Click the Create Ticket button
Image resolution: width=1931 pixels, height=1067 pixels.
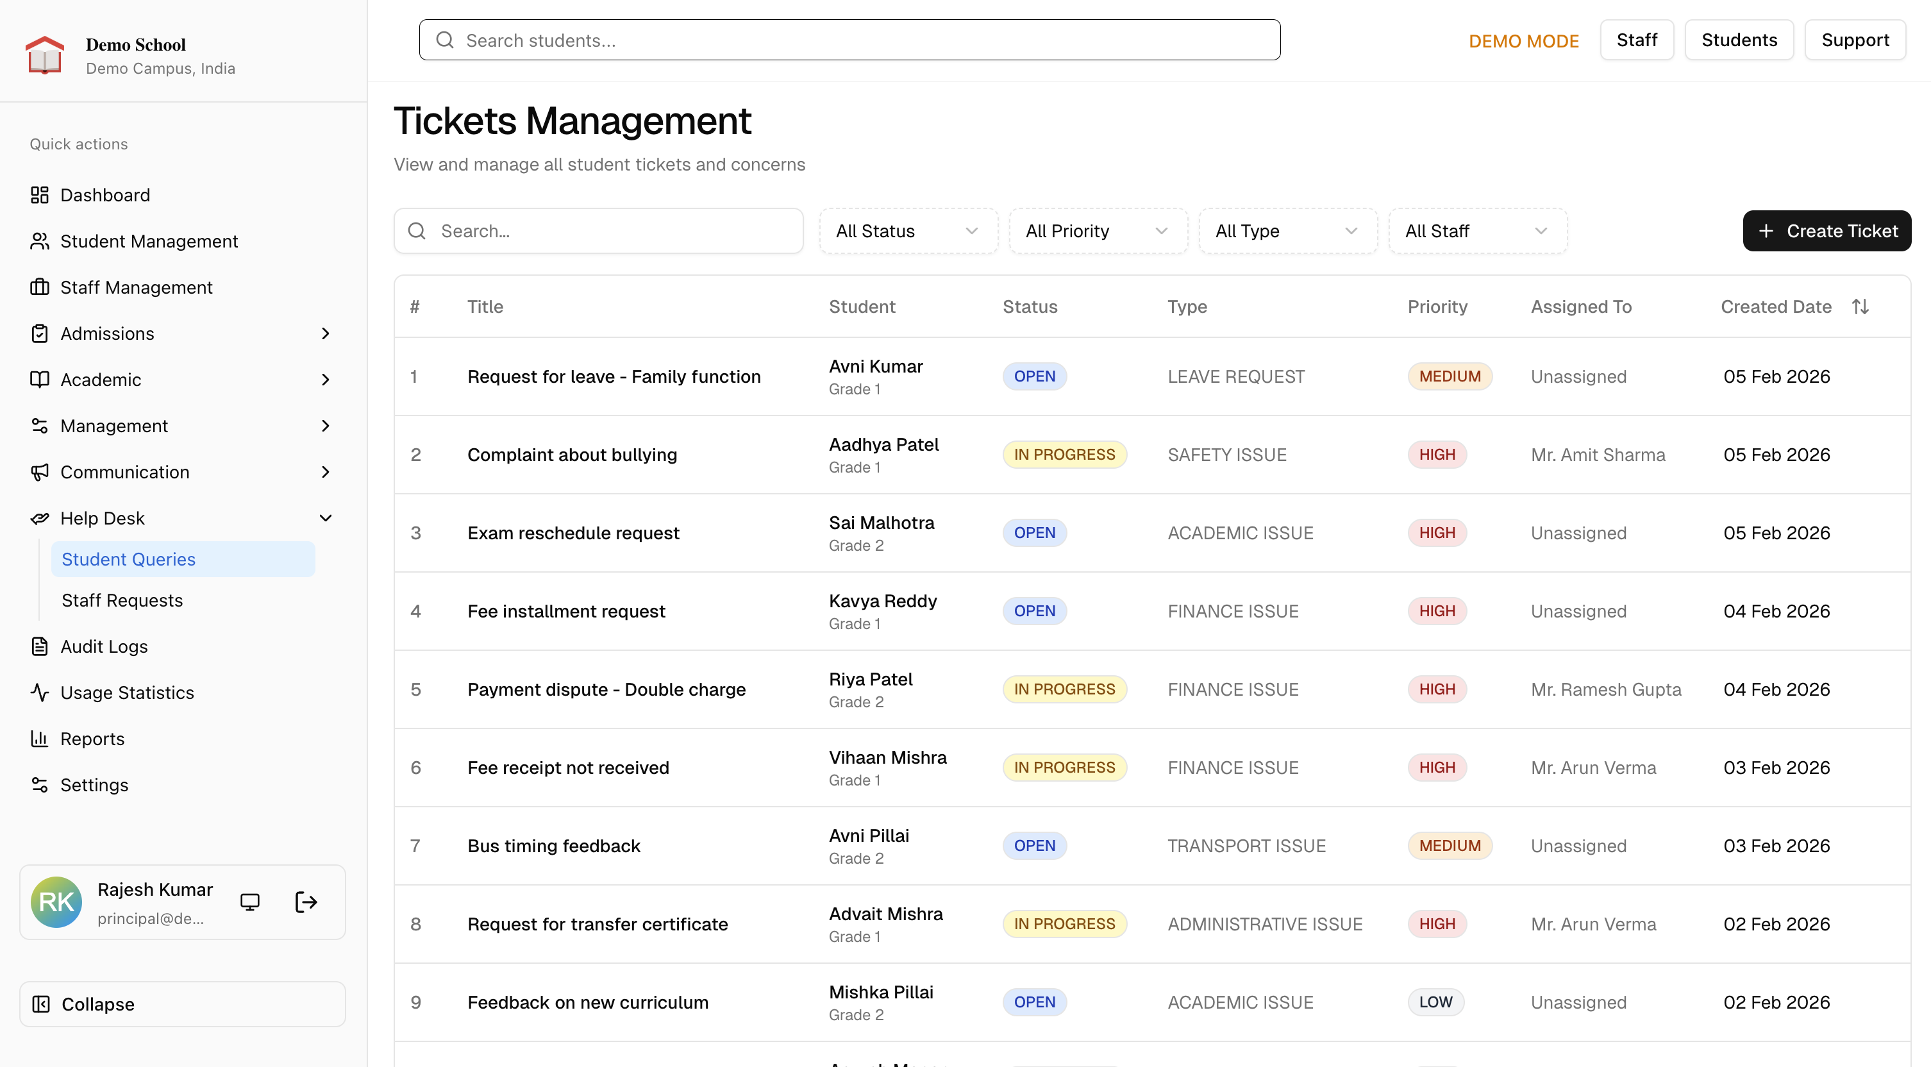1826,231
